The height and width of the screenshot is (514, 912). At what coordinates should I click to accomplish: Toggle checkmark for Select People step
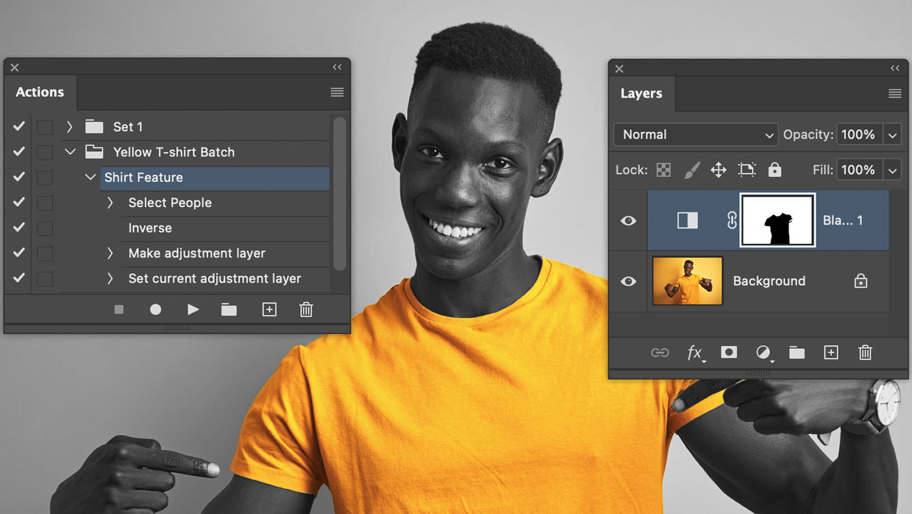click(19, 202)
